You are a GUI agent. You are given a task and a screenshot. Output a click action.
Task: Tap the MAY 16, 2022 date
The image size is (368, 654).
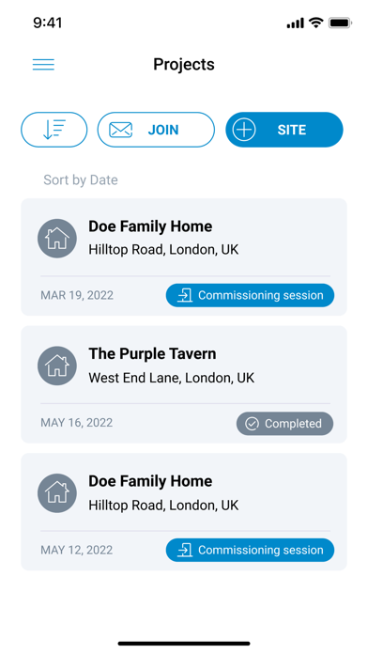click(77, 423)
